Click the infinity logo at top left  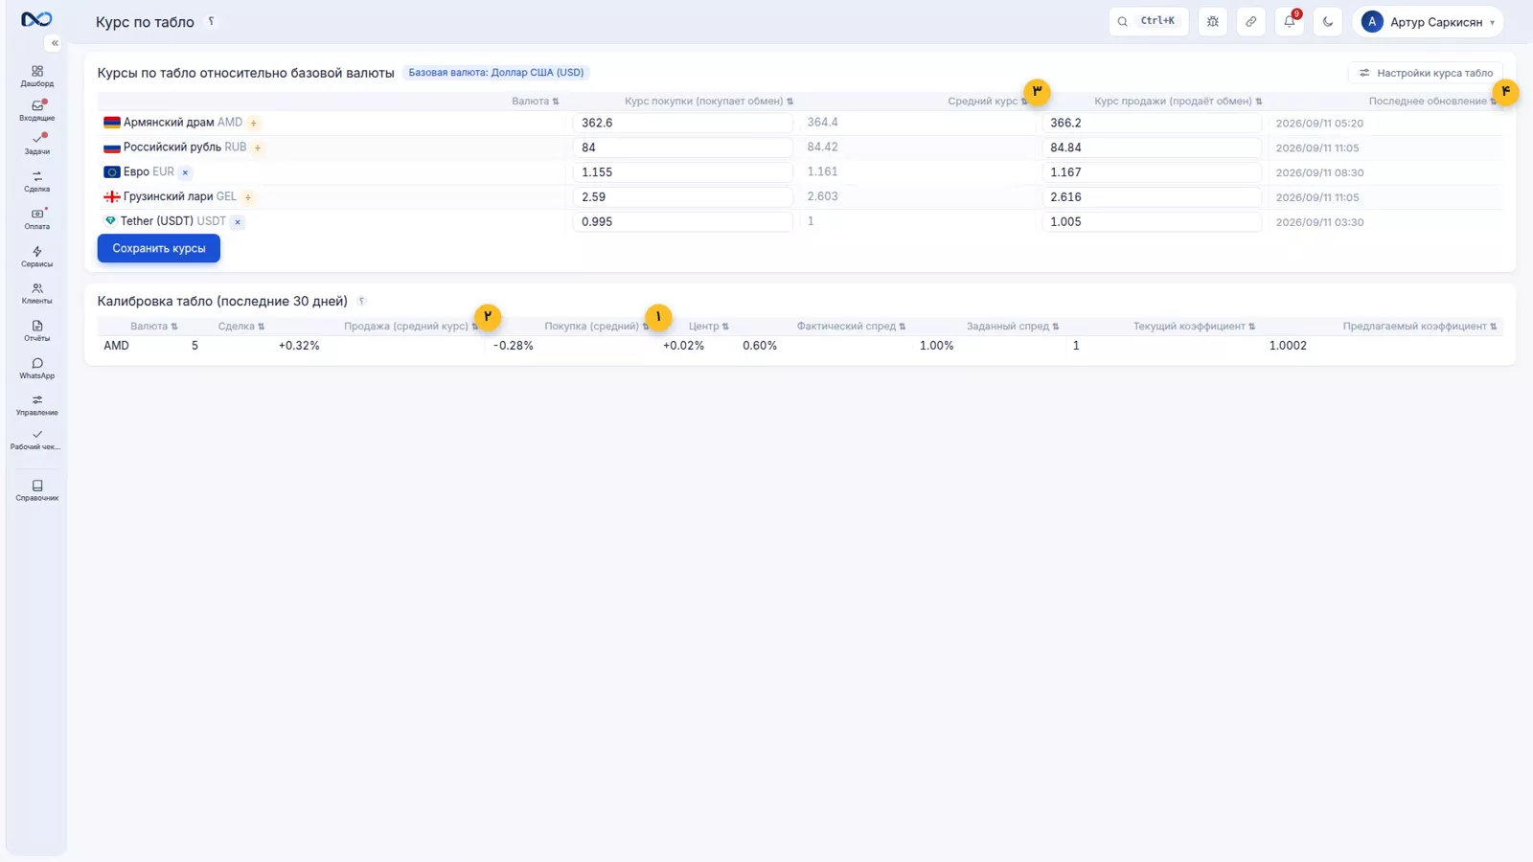[36, 19]
